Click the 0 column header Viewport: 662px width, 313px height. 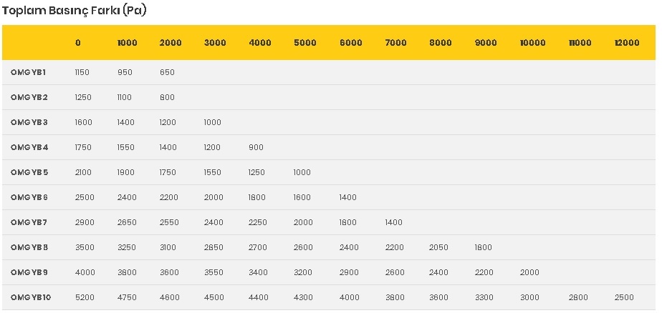point(78,43)
